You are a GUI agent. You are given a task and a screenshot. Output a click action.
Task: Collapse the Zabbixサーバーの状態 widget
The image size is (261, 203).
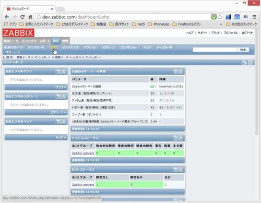pos(181,71)
